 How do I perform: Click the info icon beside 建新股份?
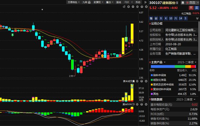click(x=177, y=3)
